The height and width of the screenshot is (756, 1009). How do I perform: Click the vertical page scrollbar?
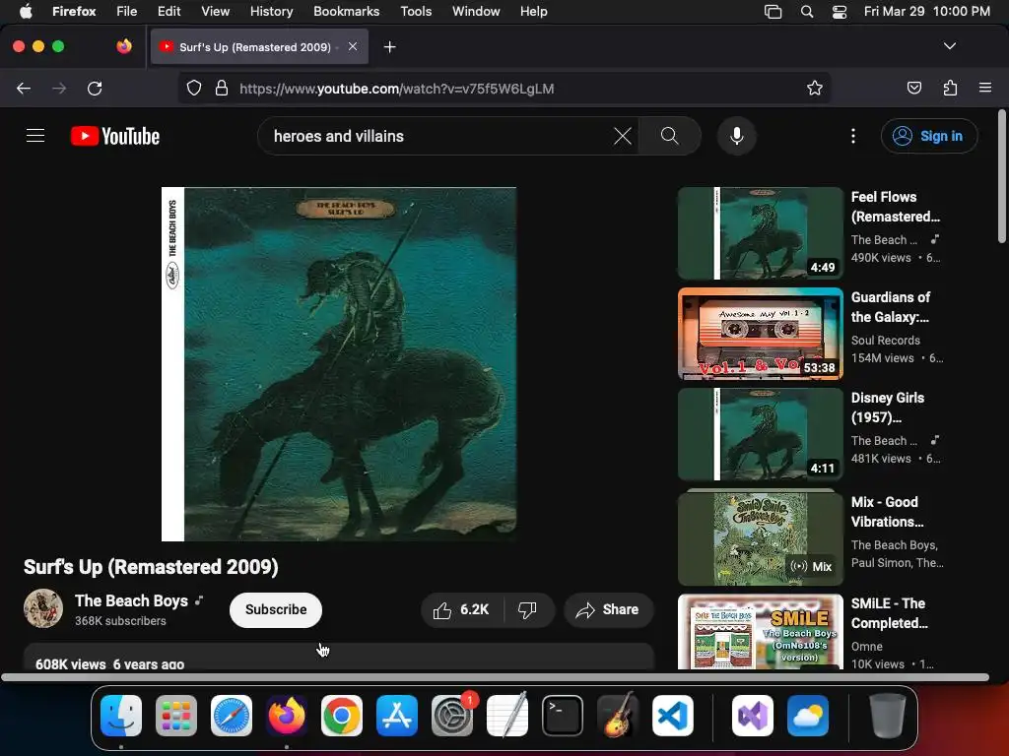click(x=1001, y=177)
